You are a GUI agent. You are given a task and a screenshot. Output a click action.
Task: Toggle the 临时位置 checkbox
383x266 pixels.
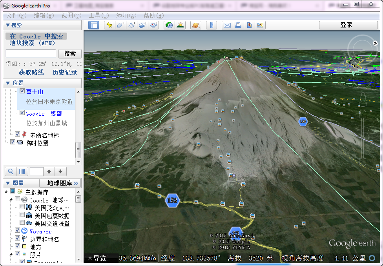[x=13, y=142]
